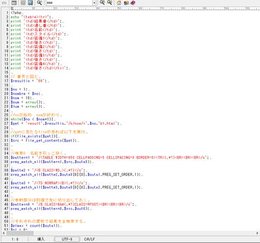
Task: Open the CR/LF line ending selector
Action: point(90,239)
